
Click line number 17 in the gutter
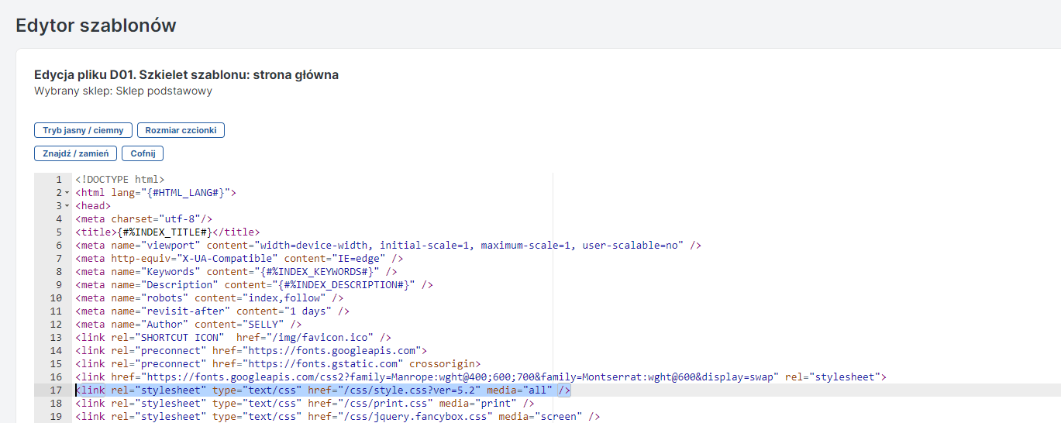(56, 390)
